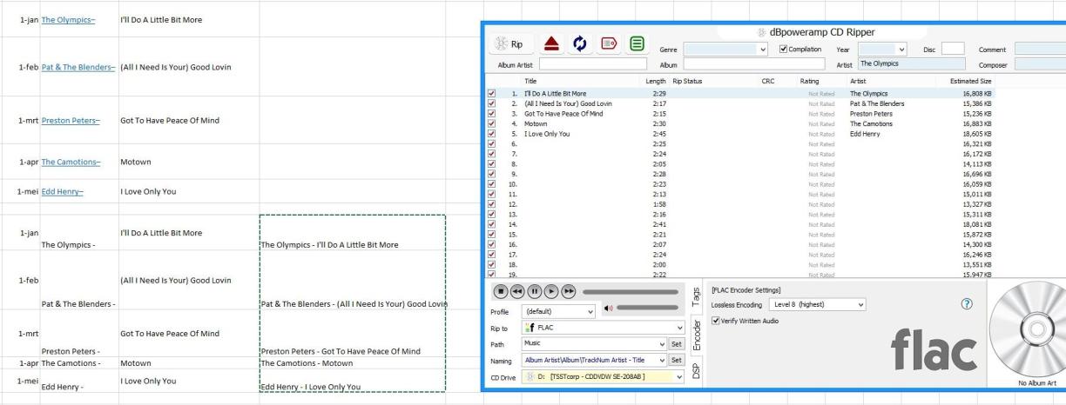The image size is (1066, 405).
Task: Open the Rip to FLAC dropdown
Action: click(681, 328)
